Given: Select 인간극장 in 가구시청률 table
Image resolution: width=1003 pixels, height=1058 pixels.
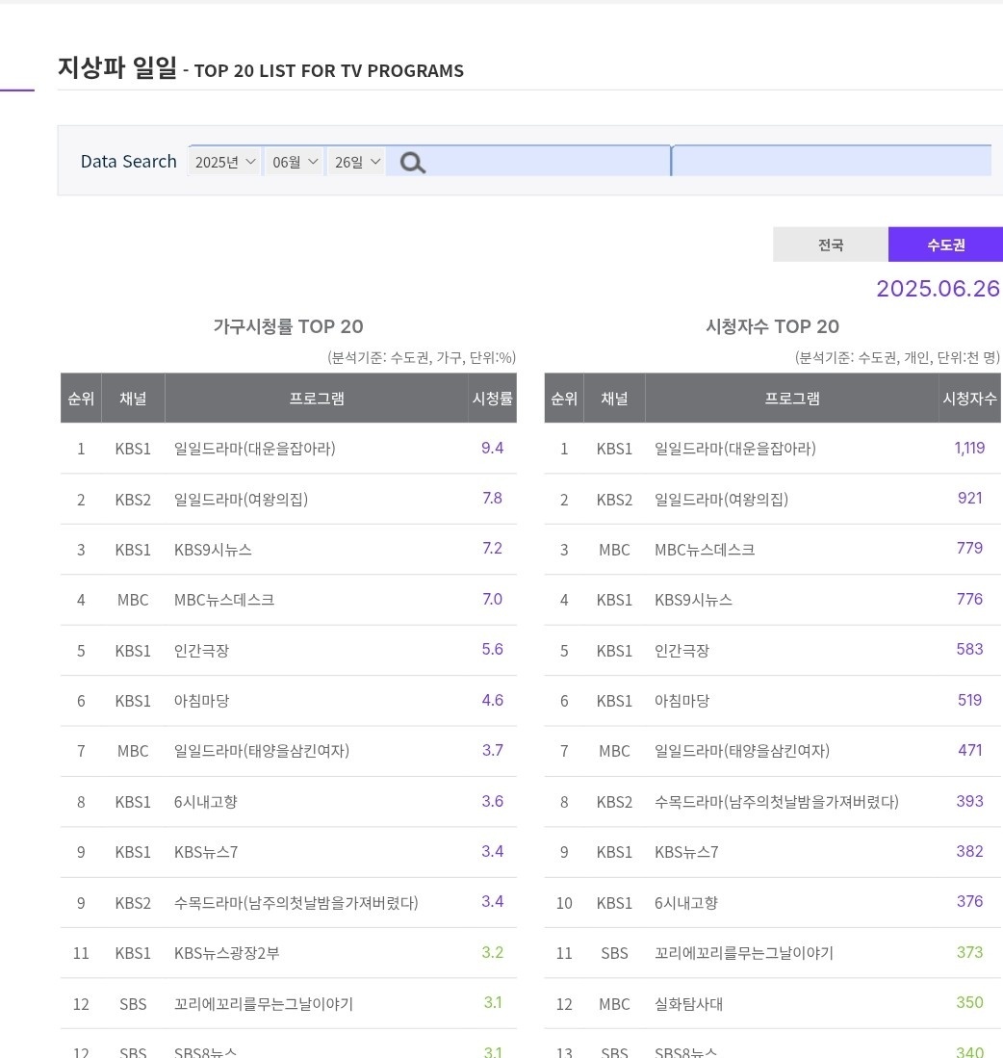Looking at the screenshot, I should (202, 651).
